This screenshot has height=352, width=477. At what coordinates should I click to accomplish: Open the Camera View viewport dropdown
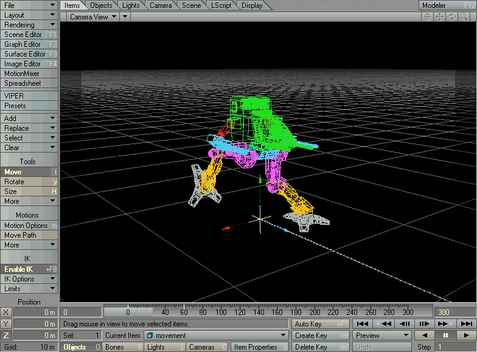pyautogui.click(x=92, y=17)
